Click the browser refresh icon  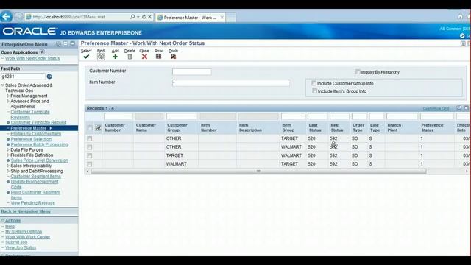pos(144,17)
